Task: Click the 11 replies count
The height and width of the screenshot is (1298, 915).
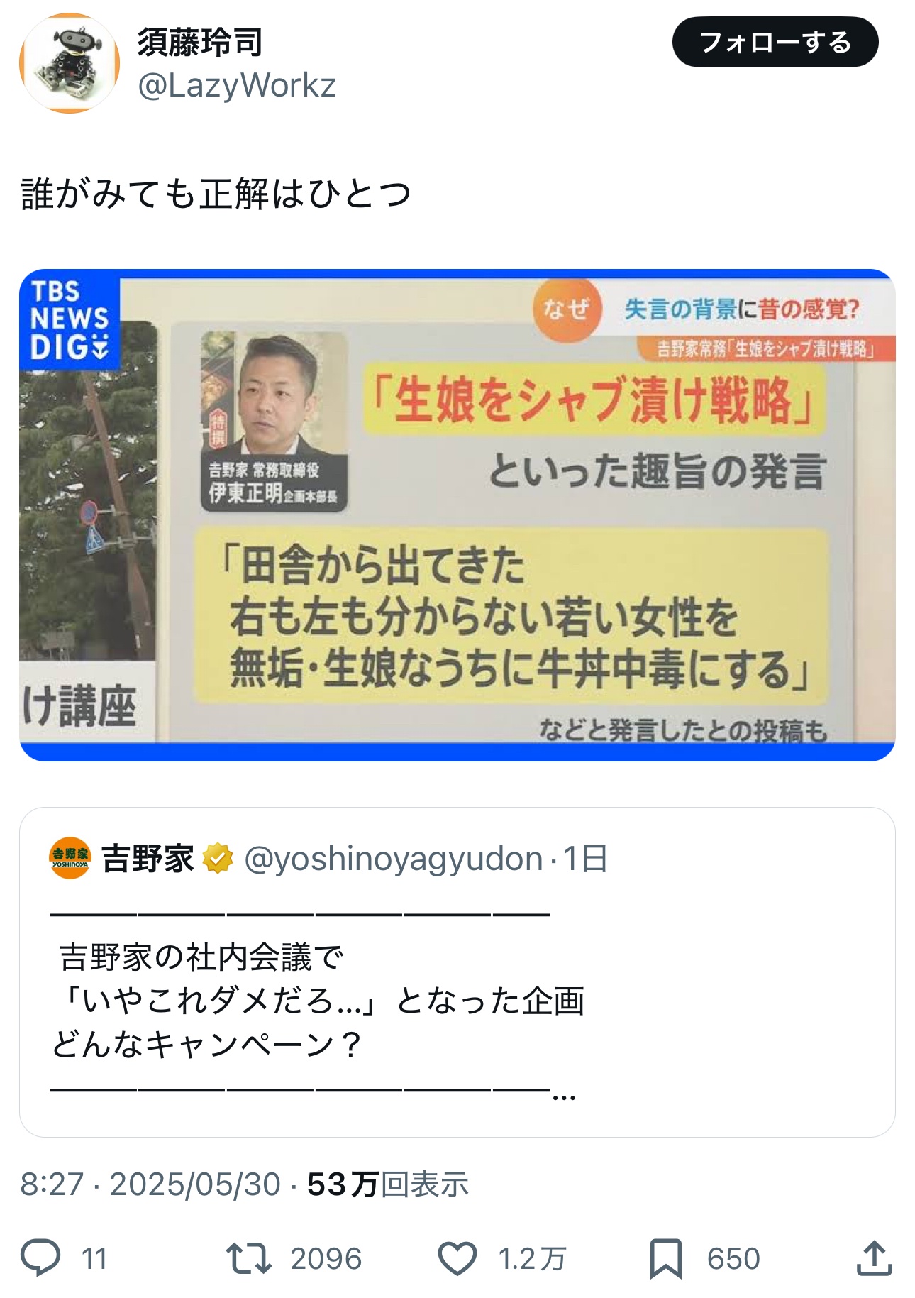Action: [x=94, y=1259]
